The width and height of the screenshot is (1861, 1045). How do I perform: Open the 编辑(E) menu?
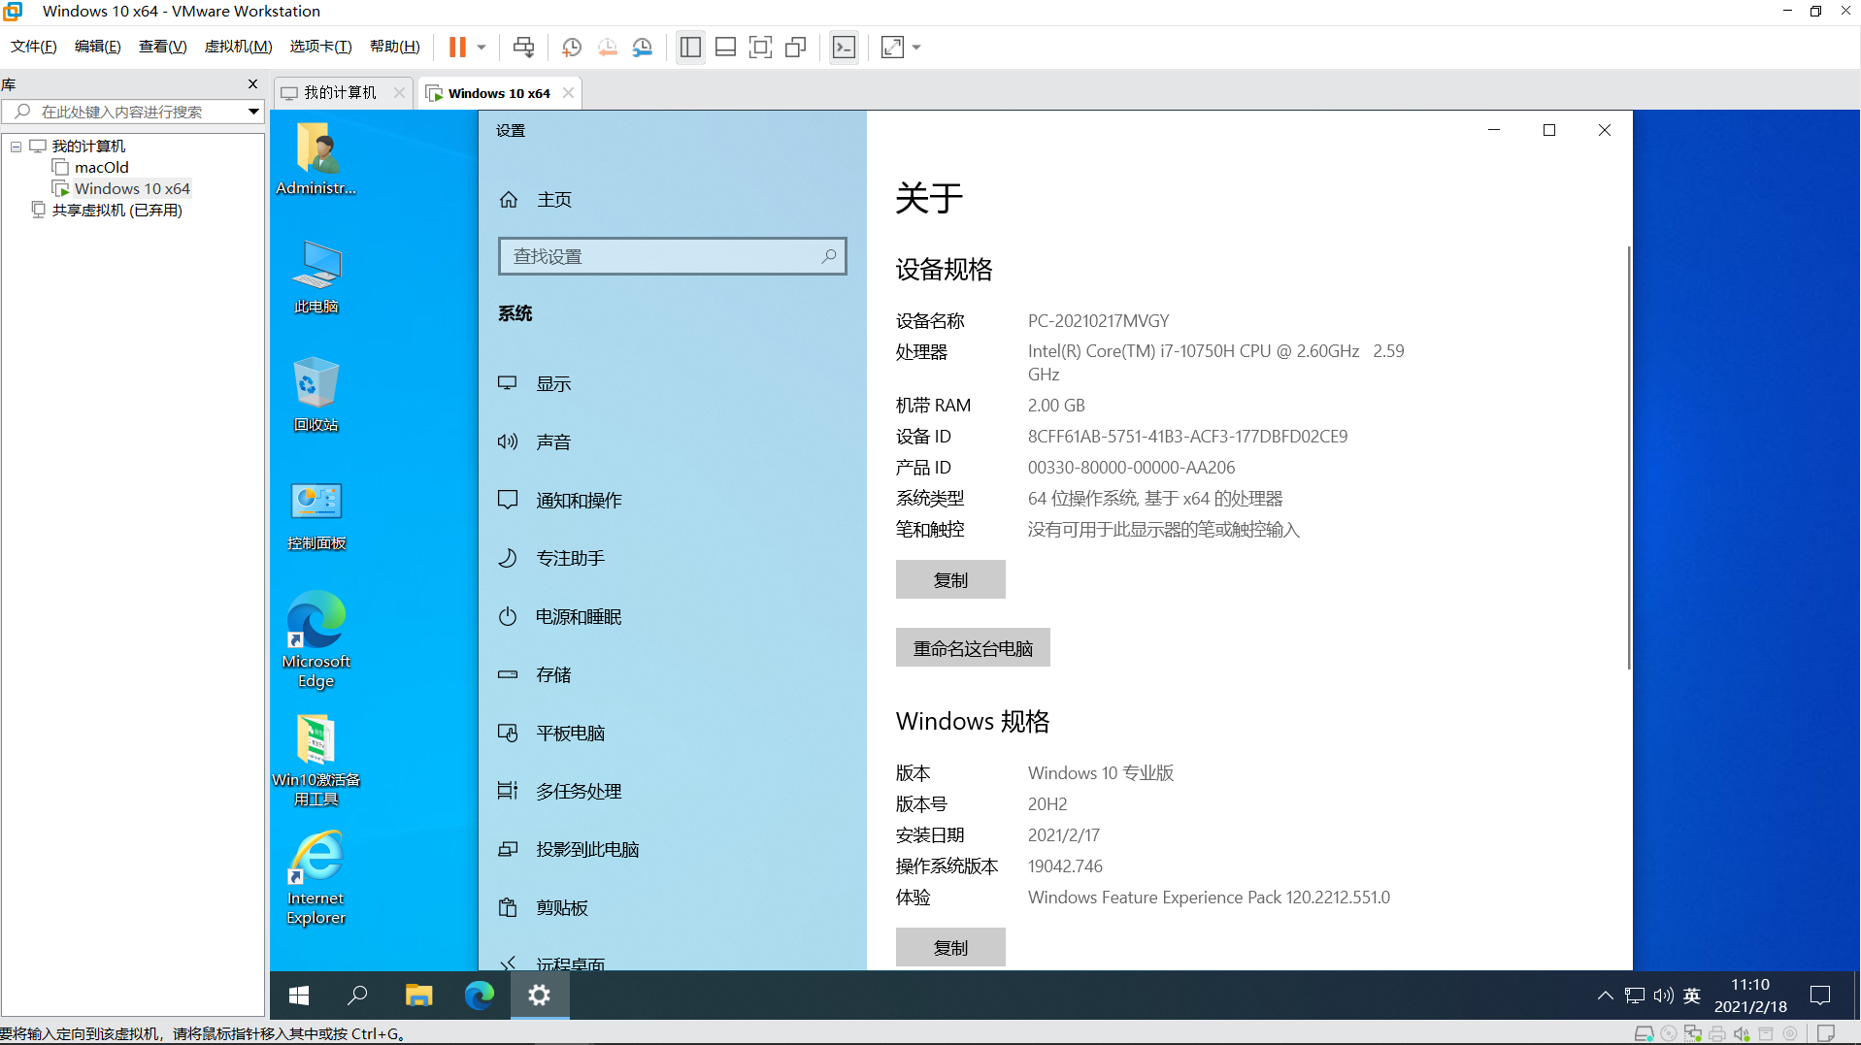click(x=98, y=47)
